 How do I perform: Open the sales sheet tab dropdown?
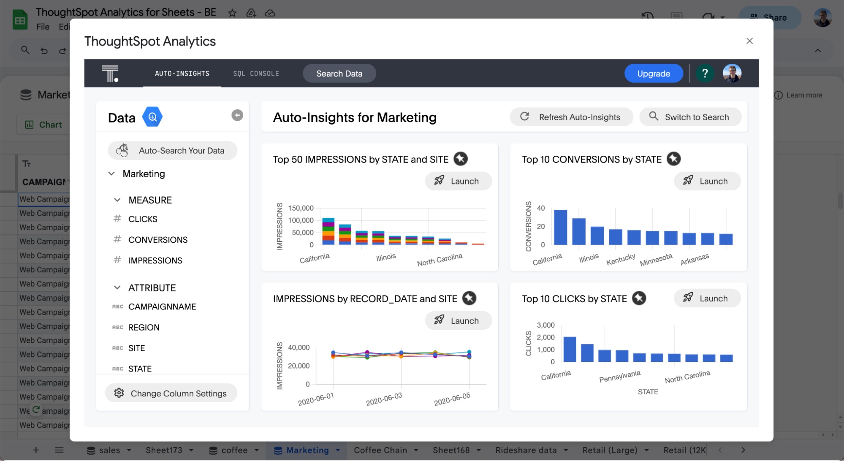129,450
